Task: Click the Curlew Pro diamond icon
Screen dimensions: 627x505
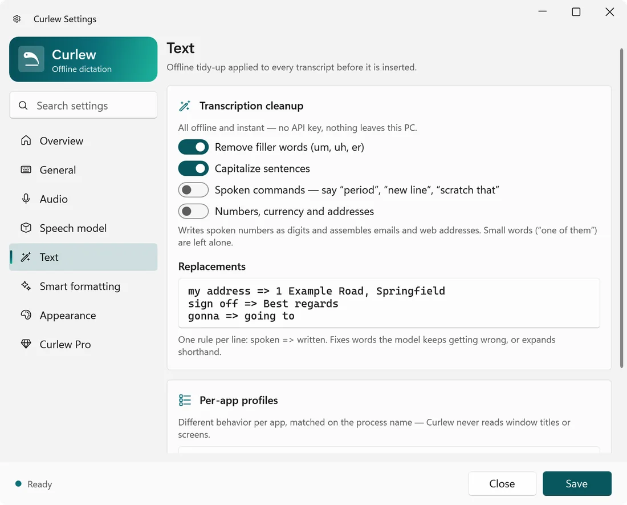Action: [26, 344]
